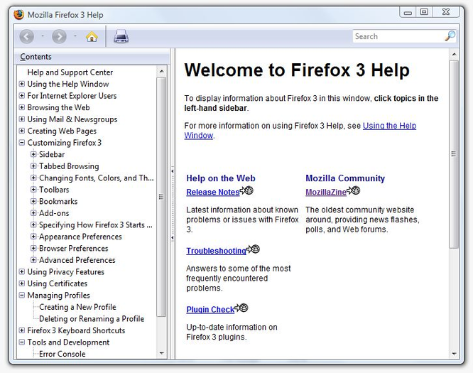The width and height of the screenshot is (473, 373).
Task: Select Deleting or Renaming a Profile
Action: (x=92, y=319)
